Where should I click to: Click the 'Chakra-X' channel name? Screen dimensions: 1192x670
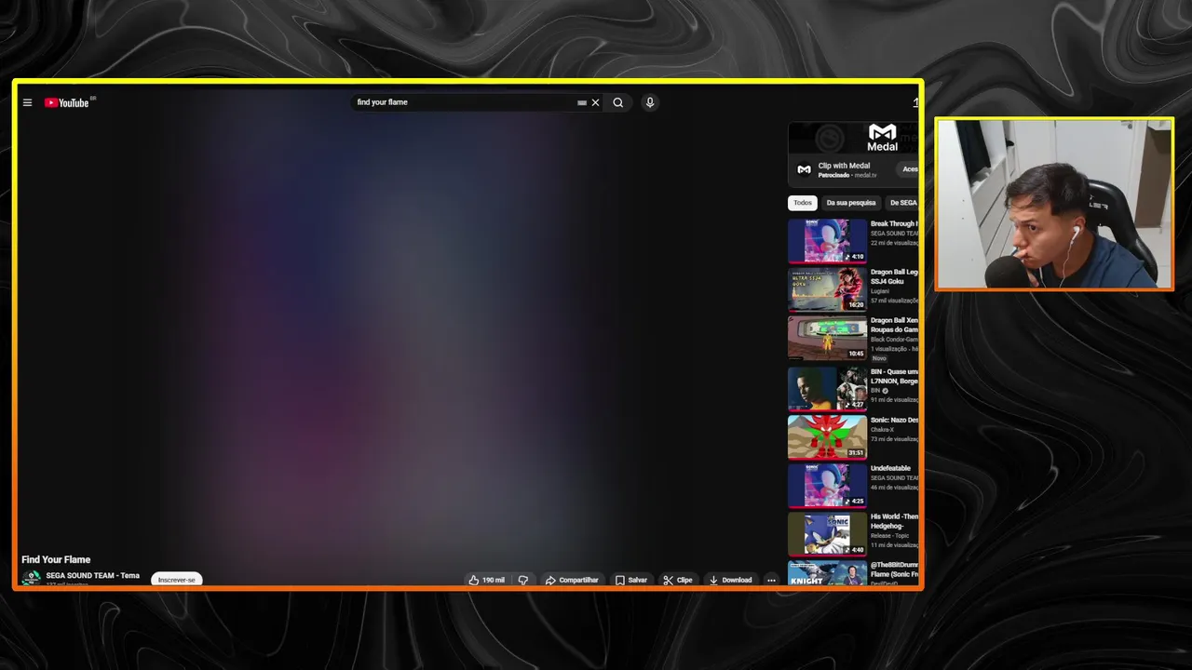(882, 430)
